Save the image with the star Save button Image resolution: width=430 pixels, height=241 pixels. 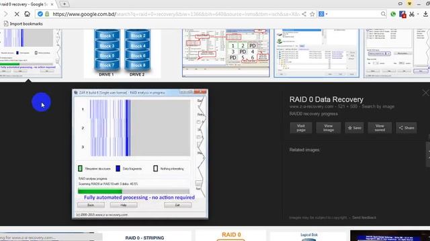[x=354, y=128]
